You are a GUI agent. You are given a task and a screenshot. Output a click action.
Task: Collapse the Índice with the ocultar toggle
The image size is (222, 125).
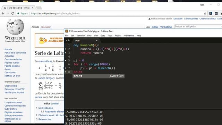(x=55, y=103)
